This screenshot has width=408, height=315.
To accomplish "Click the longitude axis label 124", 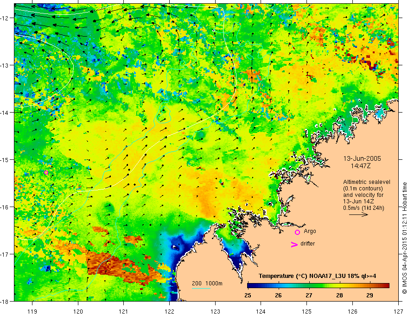I will (261, 311).
